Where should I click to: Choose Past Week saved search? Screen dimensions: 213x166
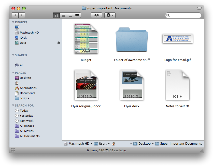(x=26, y=121)
